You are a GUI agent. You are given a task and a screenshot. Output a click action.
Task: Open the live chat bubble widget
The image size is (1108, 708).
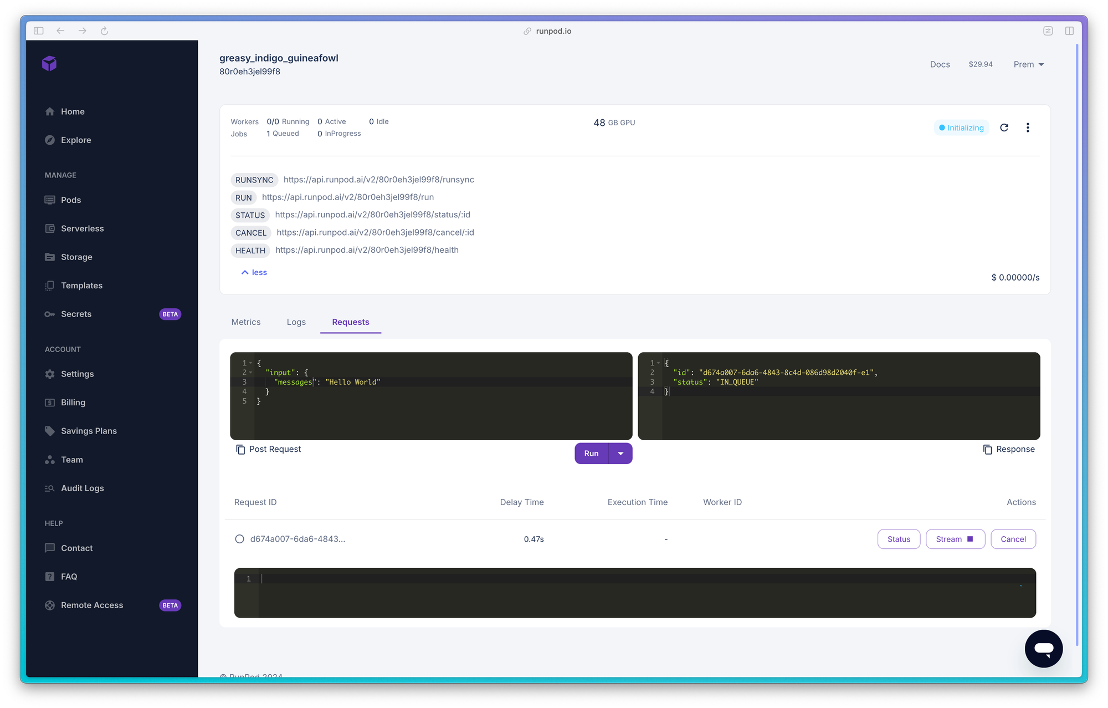1043,648
